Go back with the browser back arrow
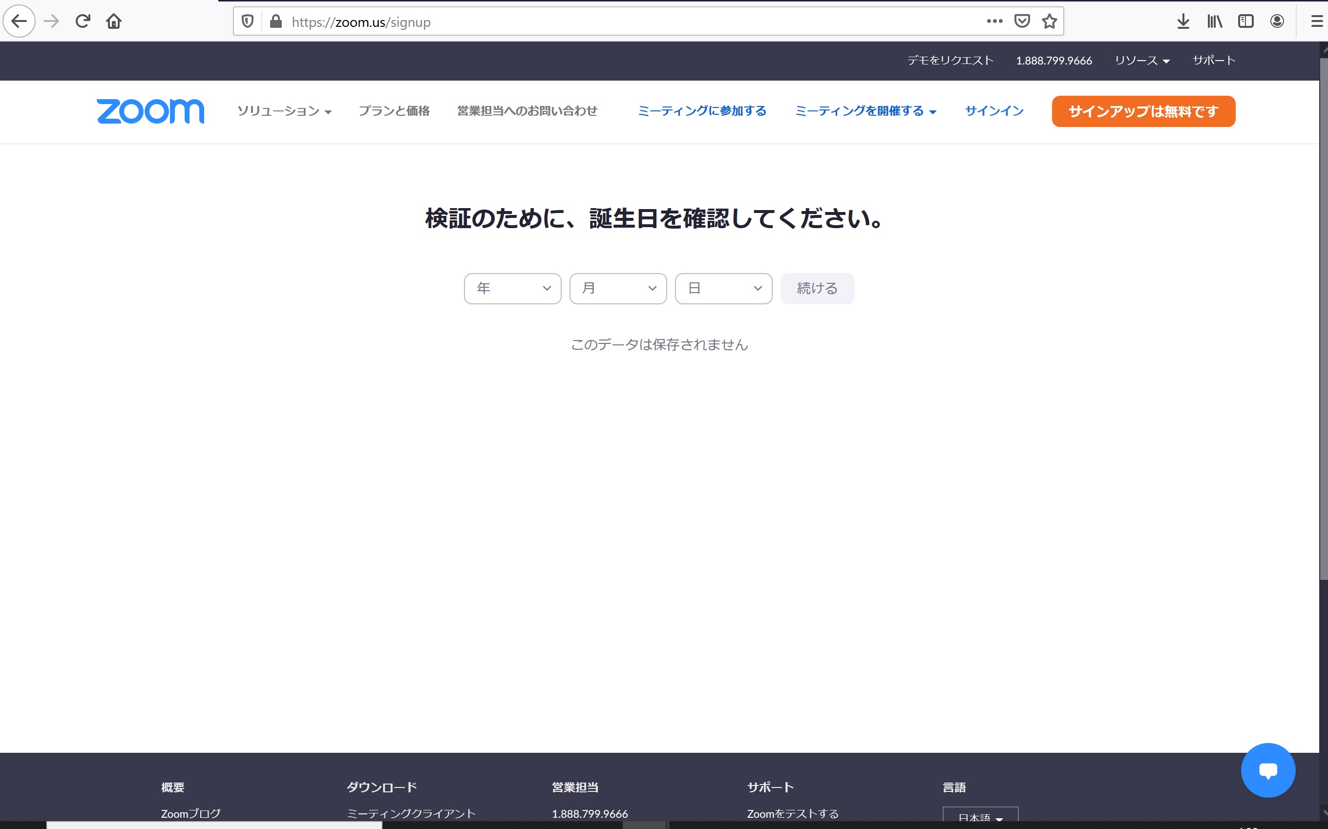Screen dimensions: 1328x829 point(19,21)
